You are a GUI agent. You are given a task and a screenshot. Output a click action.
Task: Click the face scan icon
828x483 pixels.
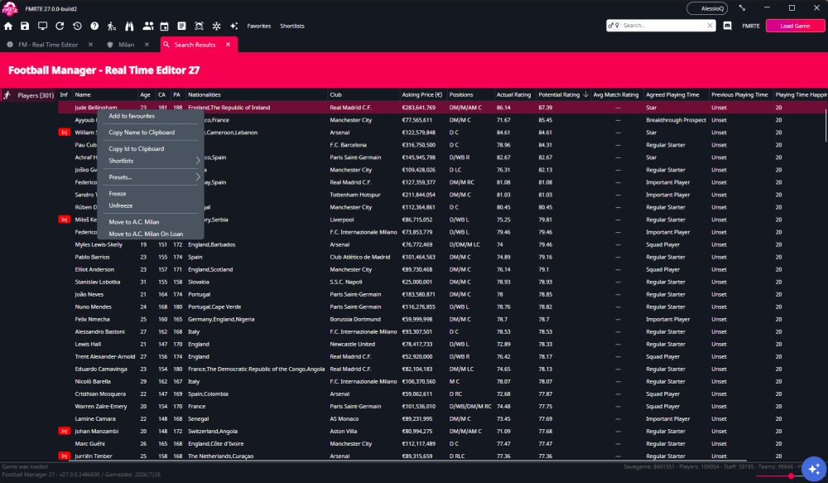click(199, 26)
